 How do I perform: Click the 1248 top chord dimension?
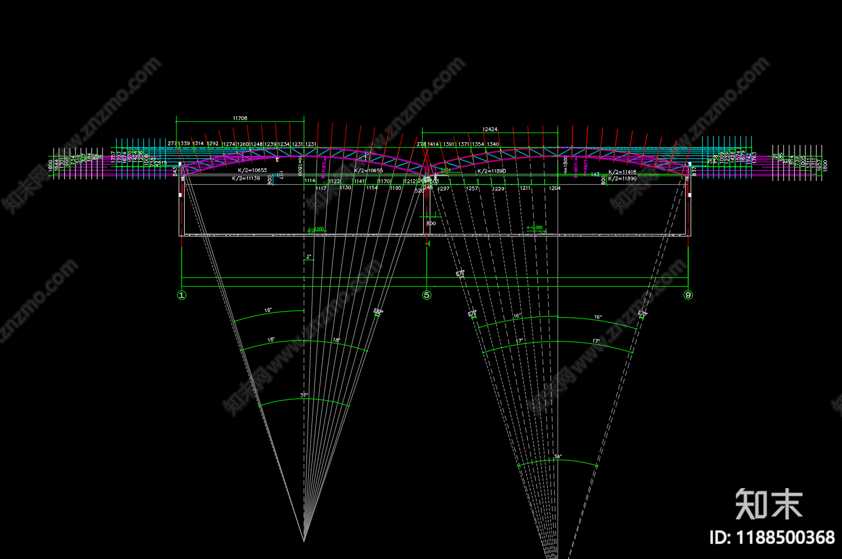pos(257,144)
